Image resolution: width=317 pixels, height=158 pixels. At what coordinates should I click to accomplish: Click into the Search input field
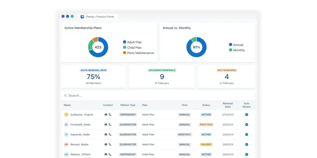155,96
